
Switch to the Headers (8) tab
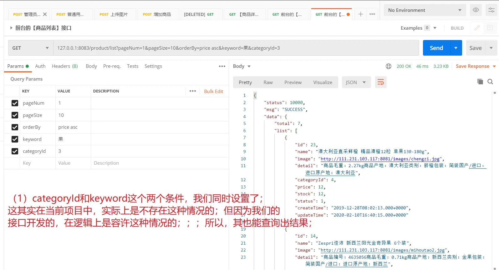click(65, 66)
